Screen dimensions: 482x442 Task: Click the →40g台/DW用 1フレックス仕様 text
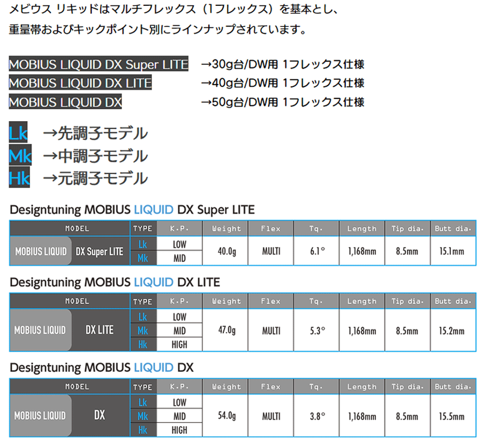[283, 83]
